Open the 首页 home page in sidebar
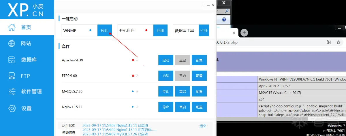The image size is (346, 136). (x=27, y=27)
